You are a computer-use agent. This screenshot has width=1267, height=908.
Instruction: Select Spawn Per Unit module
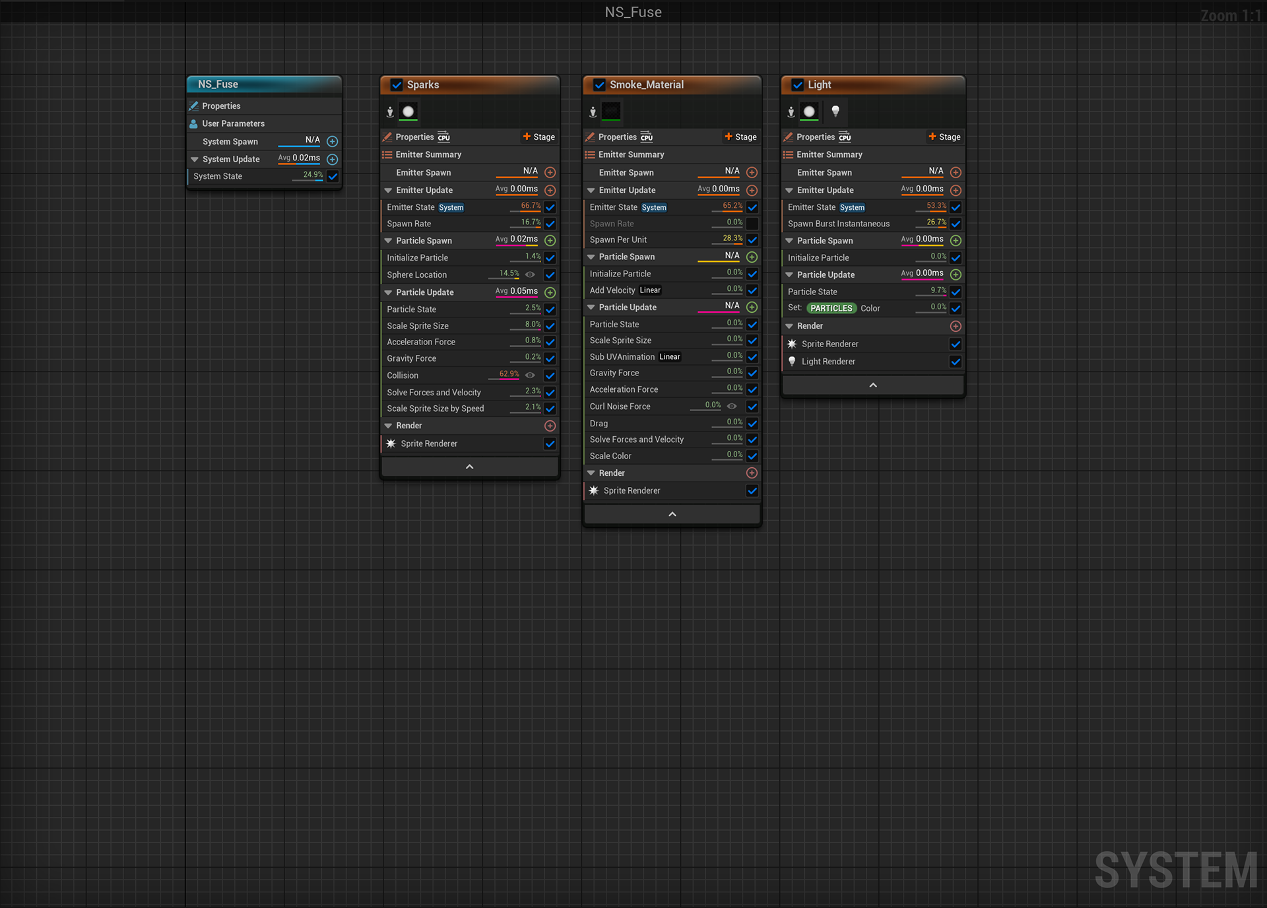click(672, 240)
